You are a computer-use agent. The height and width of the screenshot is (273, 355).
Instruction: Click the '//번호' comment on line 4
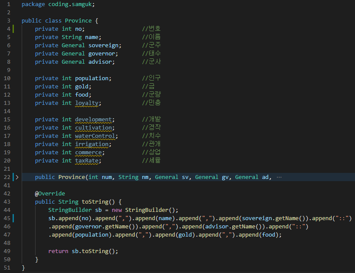[151, 29]
